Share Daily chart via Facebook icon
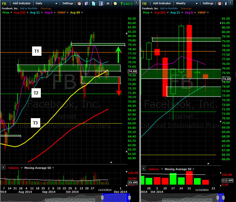This screenshot has width=236, height=202. [x=101, y=3]
